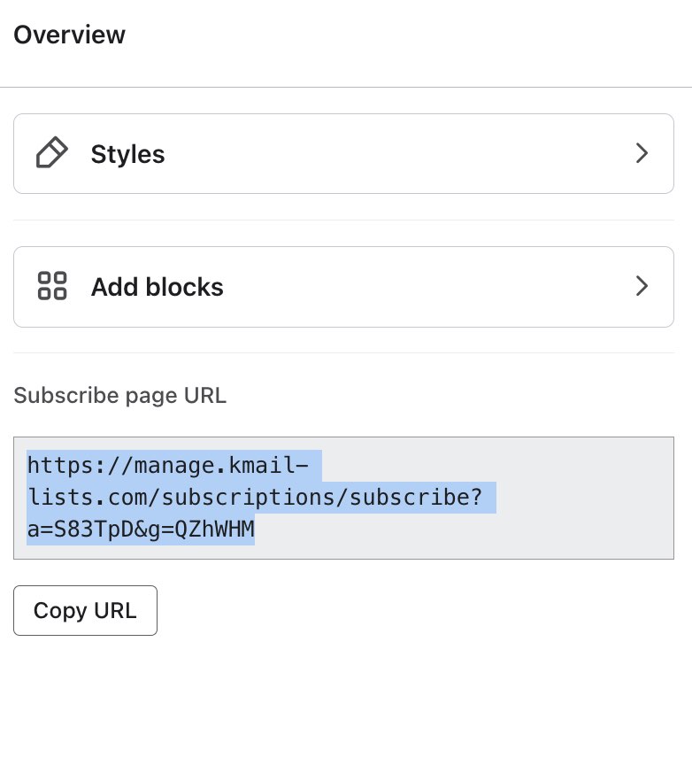Click the Subscribe page URL label
The image size is (692, 781).
(119, 395)
